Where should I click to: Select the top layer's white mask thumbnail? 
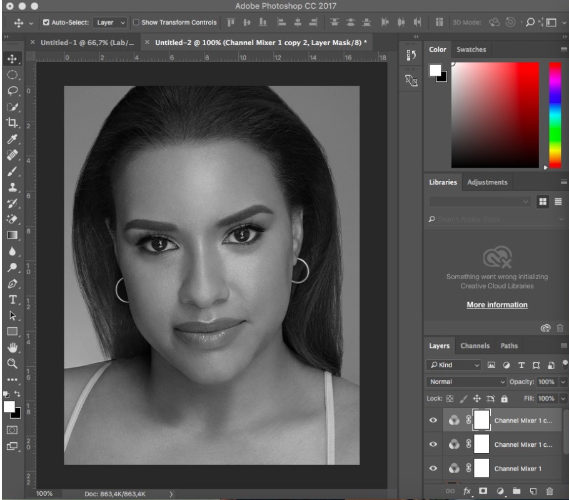coord(481,421)
